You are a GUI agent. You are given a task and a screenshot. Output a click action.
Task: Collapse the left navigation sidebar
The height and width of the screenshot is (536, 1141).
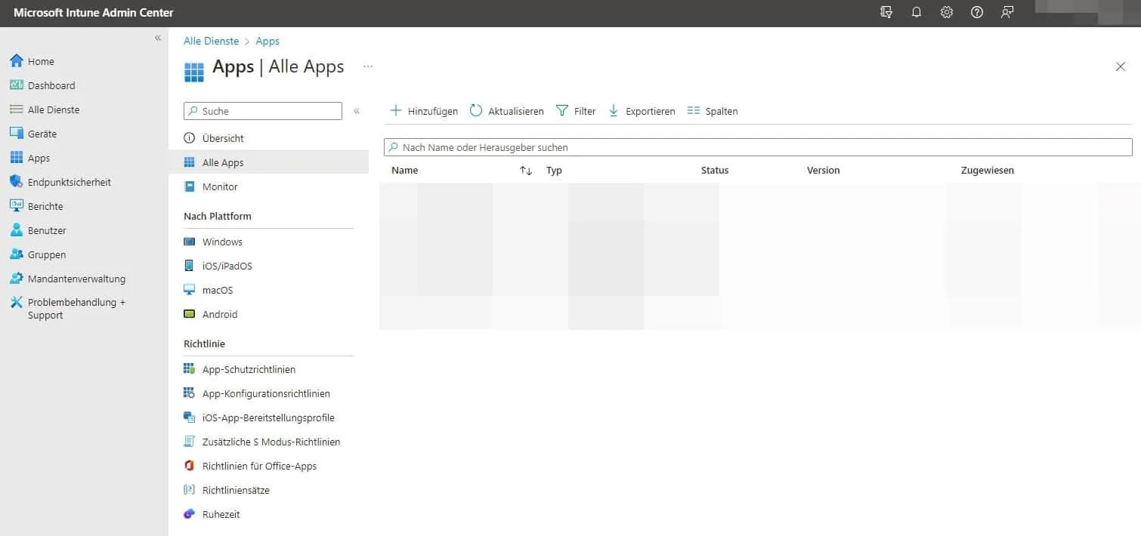click(x=158, y=38)
